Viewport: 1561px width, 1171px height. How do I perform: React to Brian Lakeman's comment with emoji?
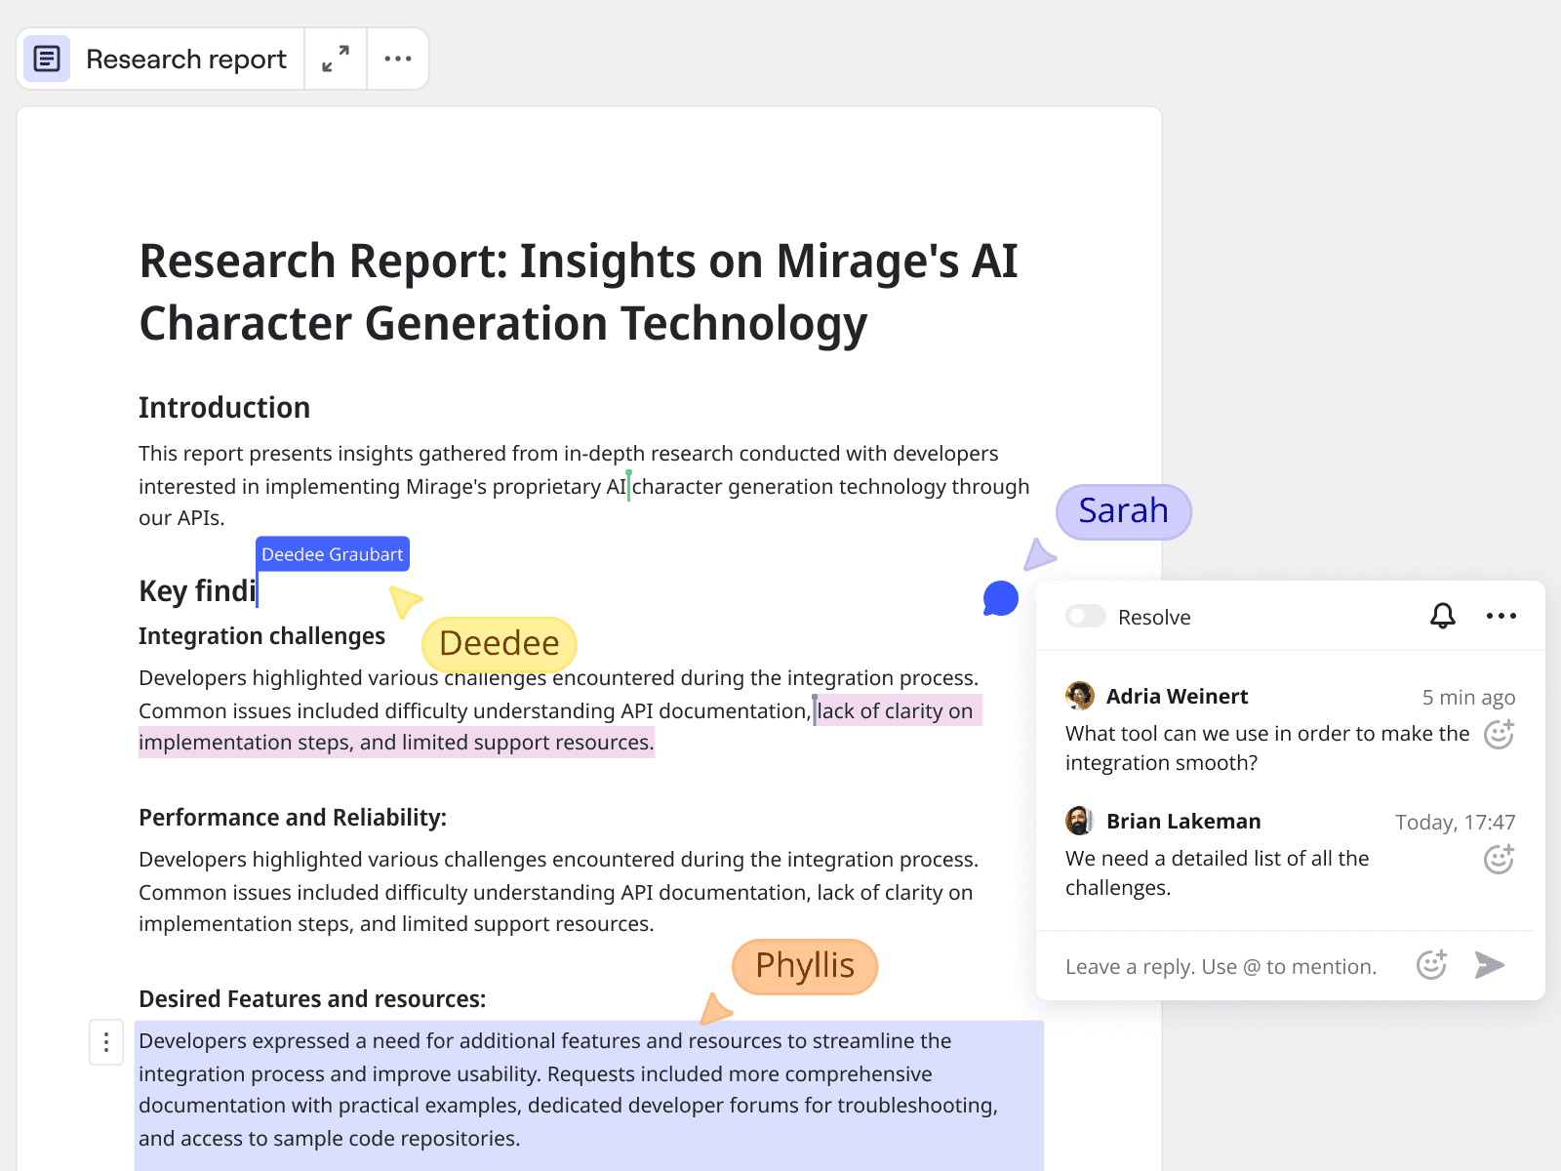(1499, 859)
